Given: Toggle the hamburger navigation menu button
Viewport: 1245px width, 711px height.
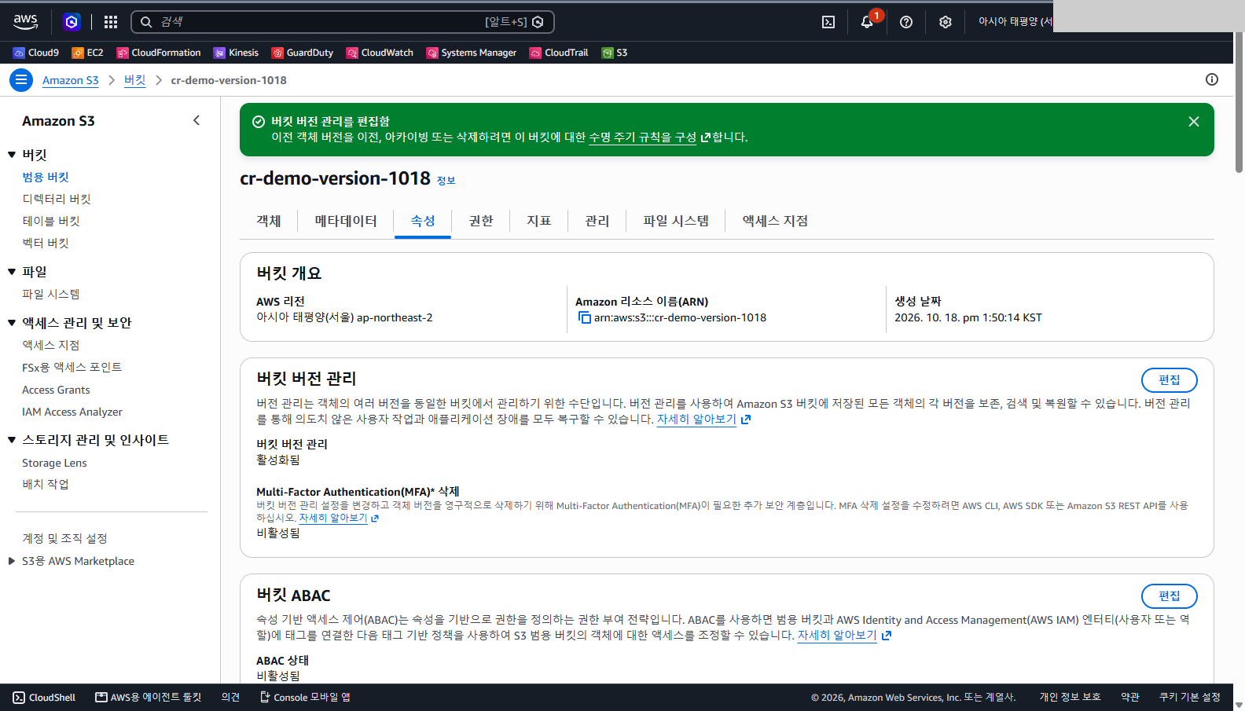Looking at the screenshot, I should [21, 80].
